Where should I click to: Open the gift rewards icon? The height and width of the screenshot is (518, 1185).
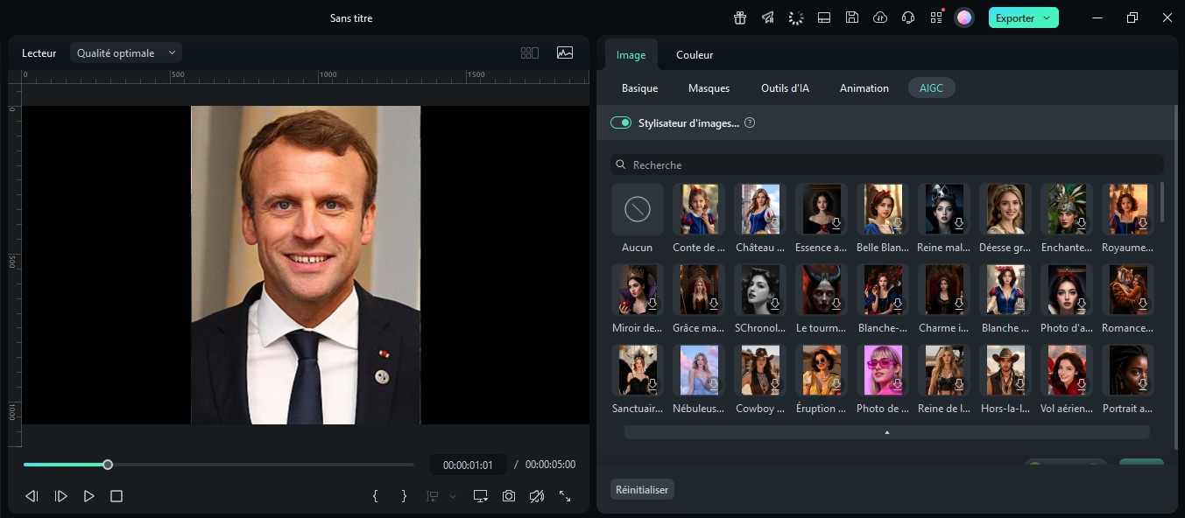tap(740, 17)
